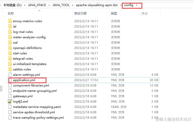Image resolution: width=193 pixels, height=123 pixels.
Task: Click the component-libraries.yml file icon
Action: [10, 85]
